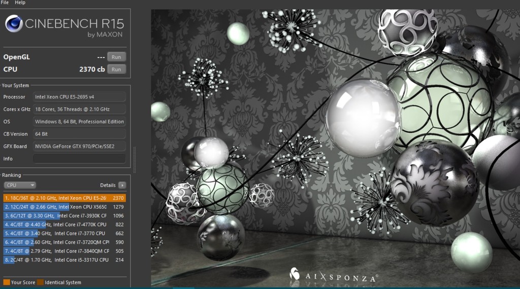
Task: Click the AIXSPONZA logo in render
Action: pos(333,275)
